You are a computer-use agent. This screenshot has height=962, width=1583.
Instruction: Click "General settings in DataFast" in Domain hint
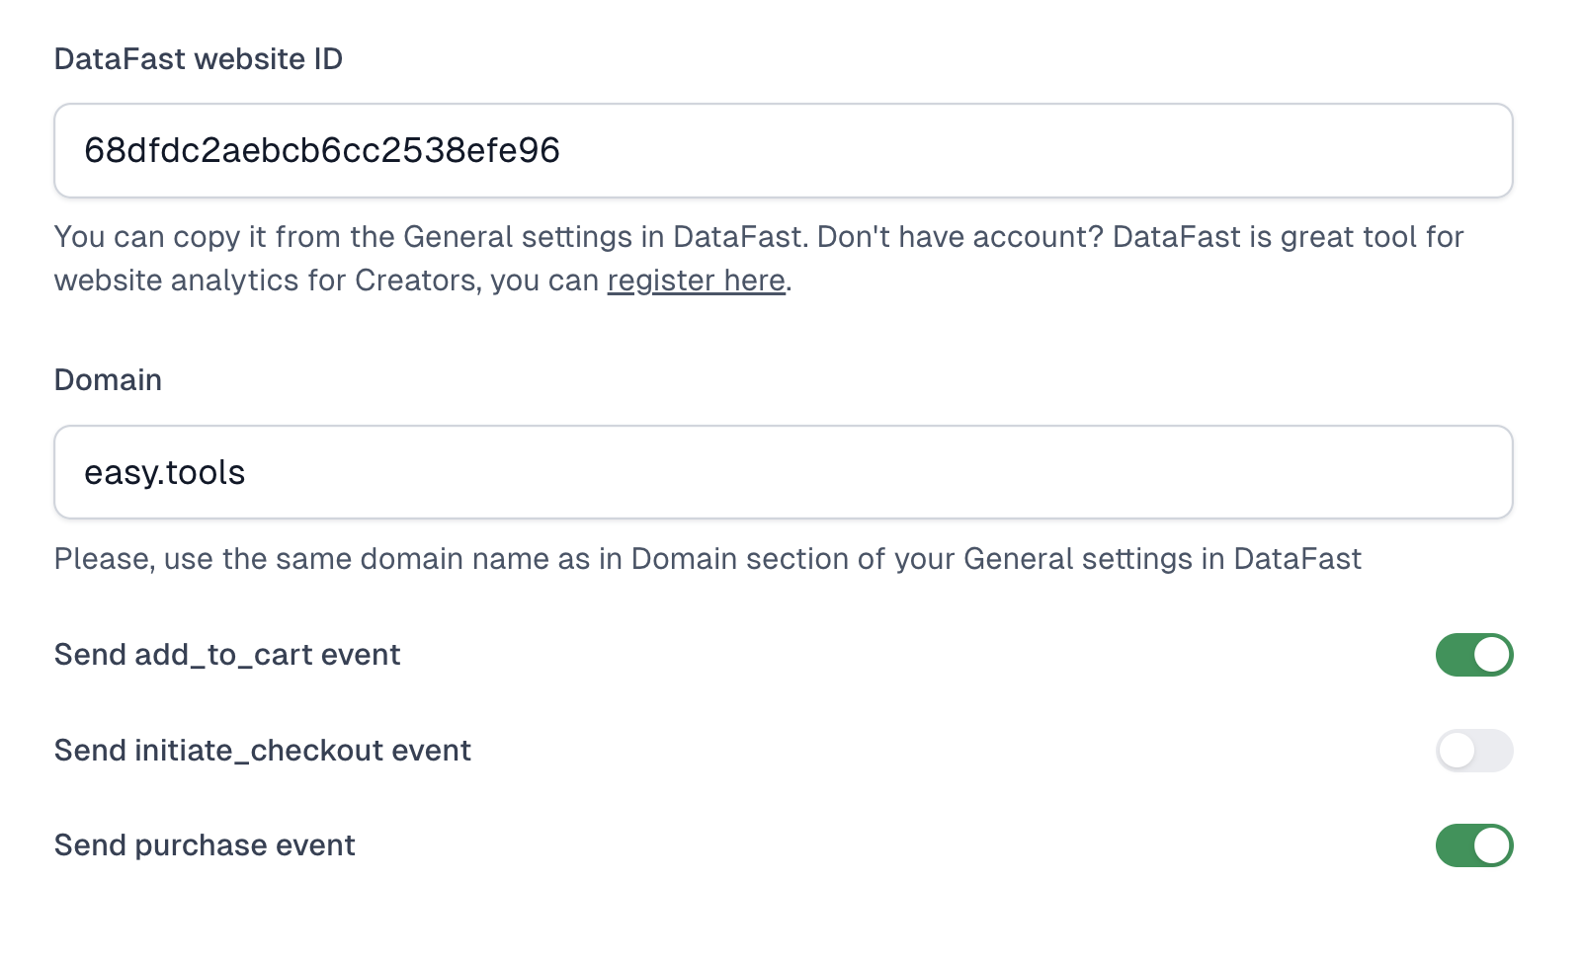coord(1162,559)
